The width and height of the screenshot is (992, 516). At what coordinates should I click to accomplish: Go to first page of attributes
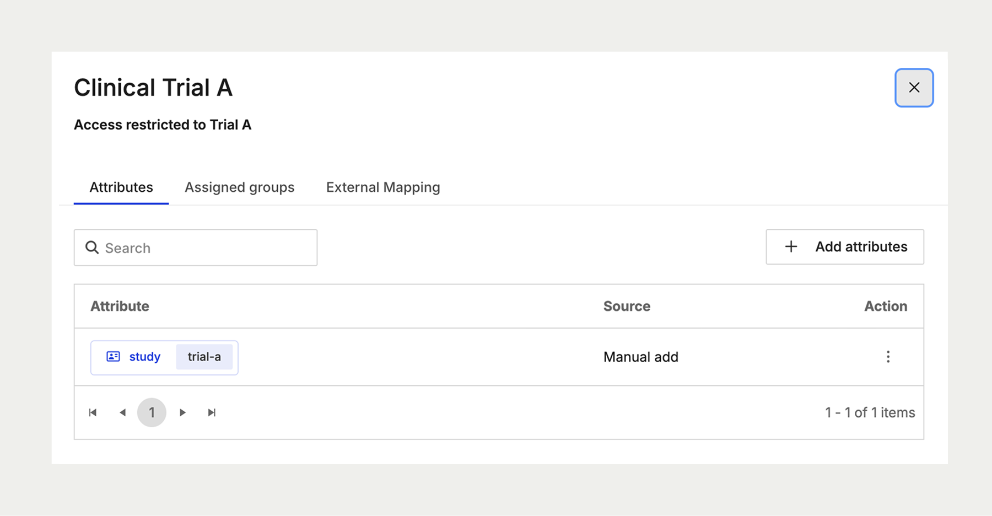(x=93, y=412)
